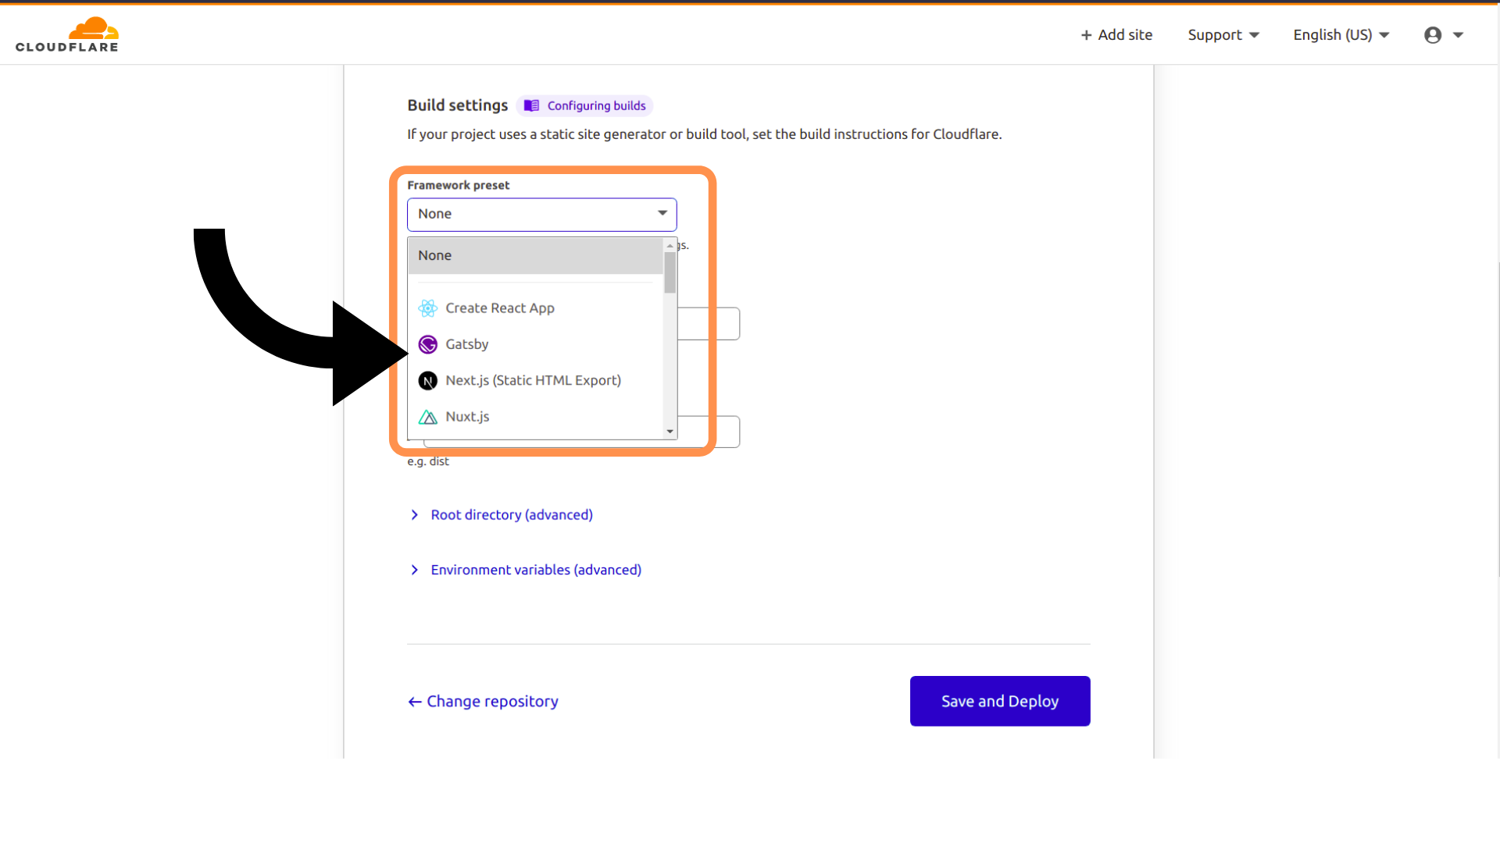Select the Gatsby icon option
Image resolution: width=1500 pixels, height=843 pixels.
click(427, 344)
